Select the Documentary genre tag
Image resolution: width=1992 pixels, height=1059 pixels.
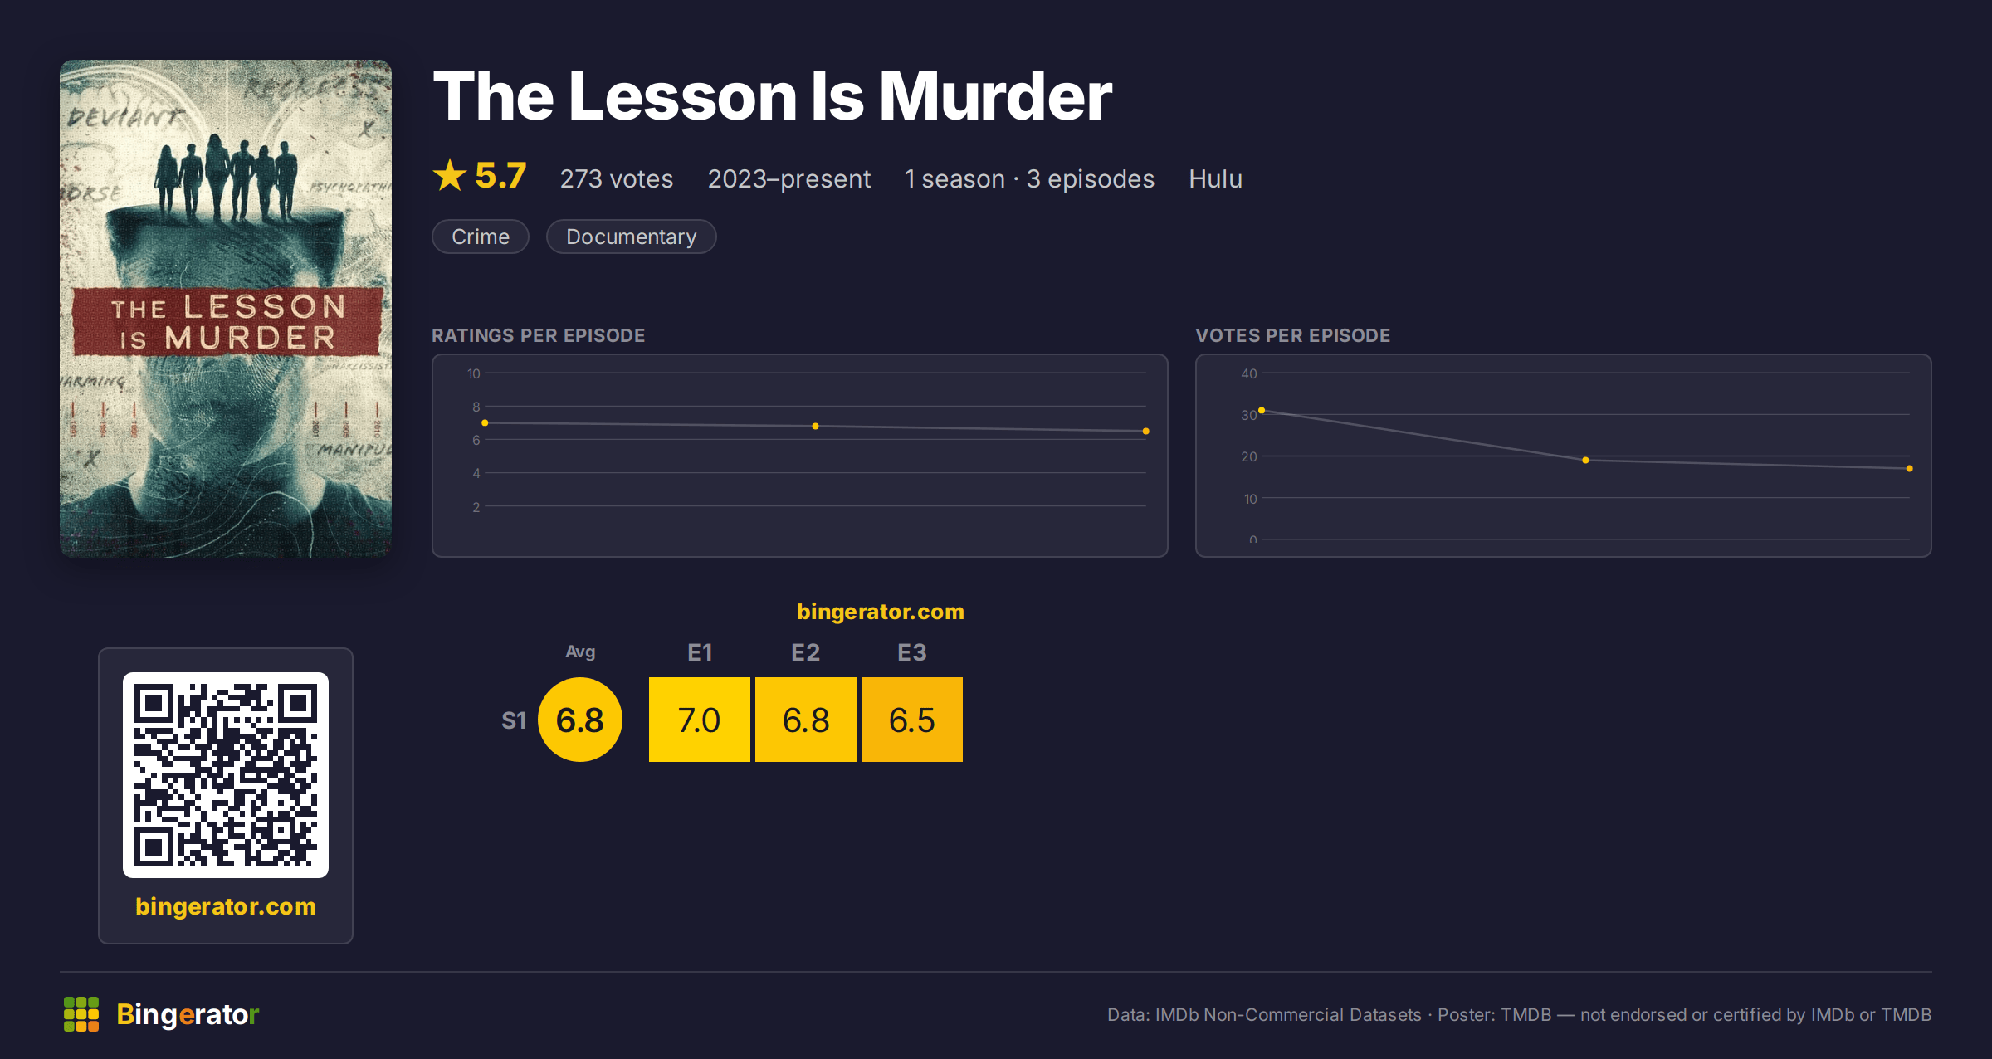pyautogui.click(x=632, y=237)
